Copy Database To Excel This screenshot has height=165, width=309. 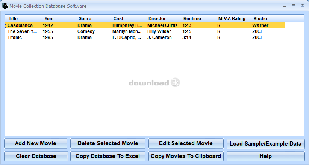point(108,156)
